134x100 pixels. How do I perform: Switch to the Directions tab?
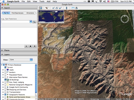[x=30, y=13]
